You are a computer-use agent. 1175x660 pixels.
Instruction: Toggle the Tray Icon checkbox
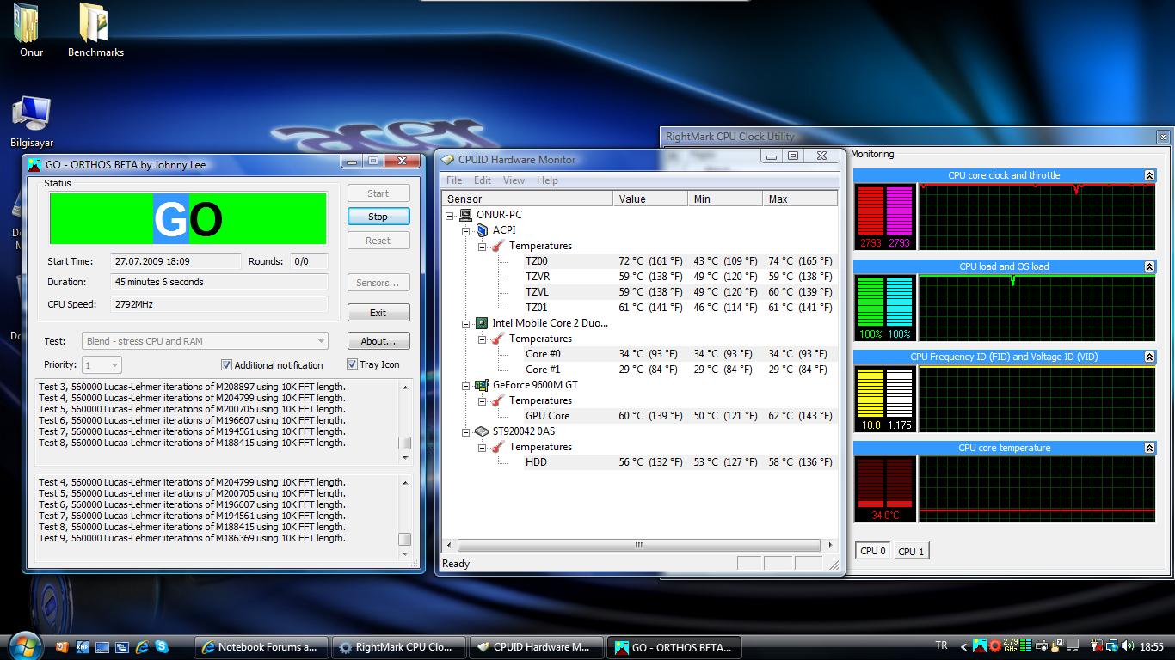(x=352, y=364)
